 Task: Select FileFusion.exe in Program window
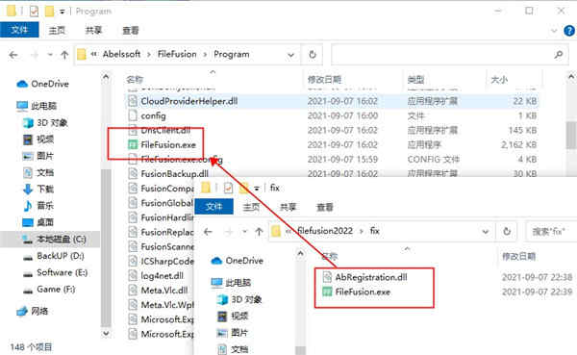pyautogui.click(x=168, y=144)
